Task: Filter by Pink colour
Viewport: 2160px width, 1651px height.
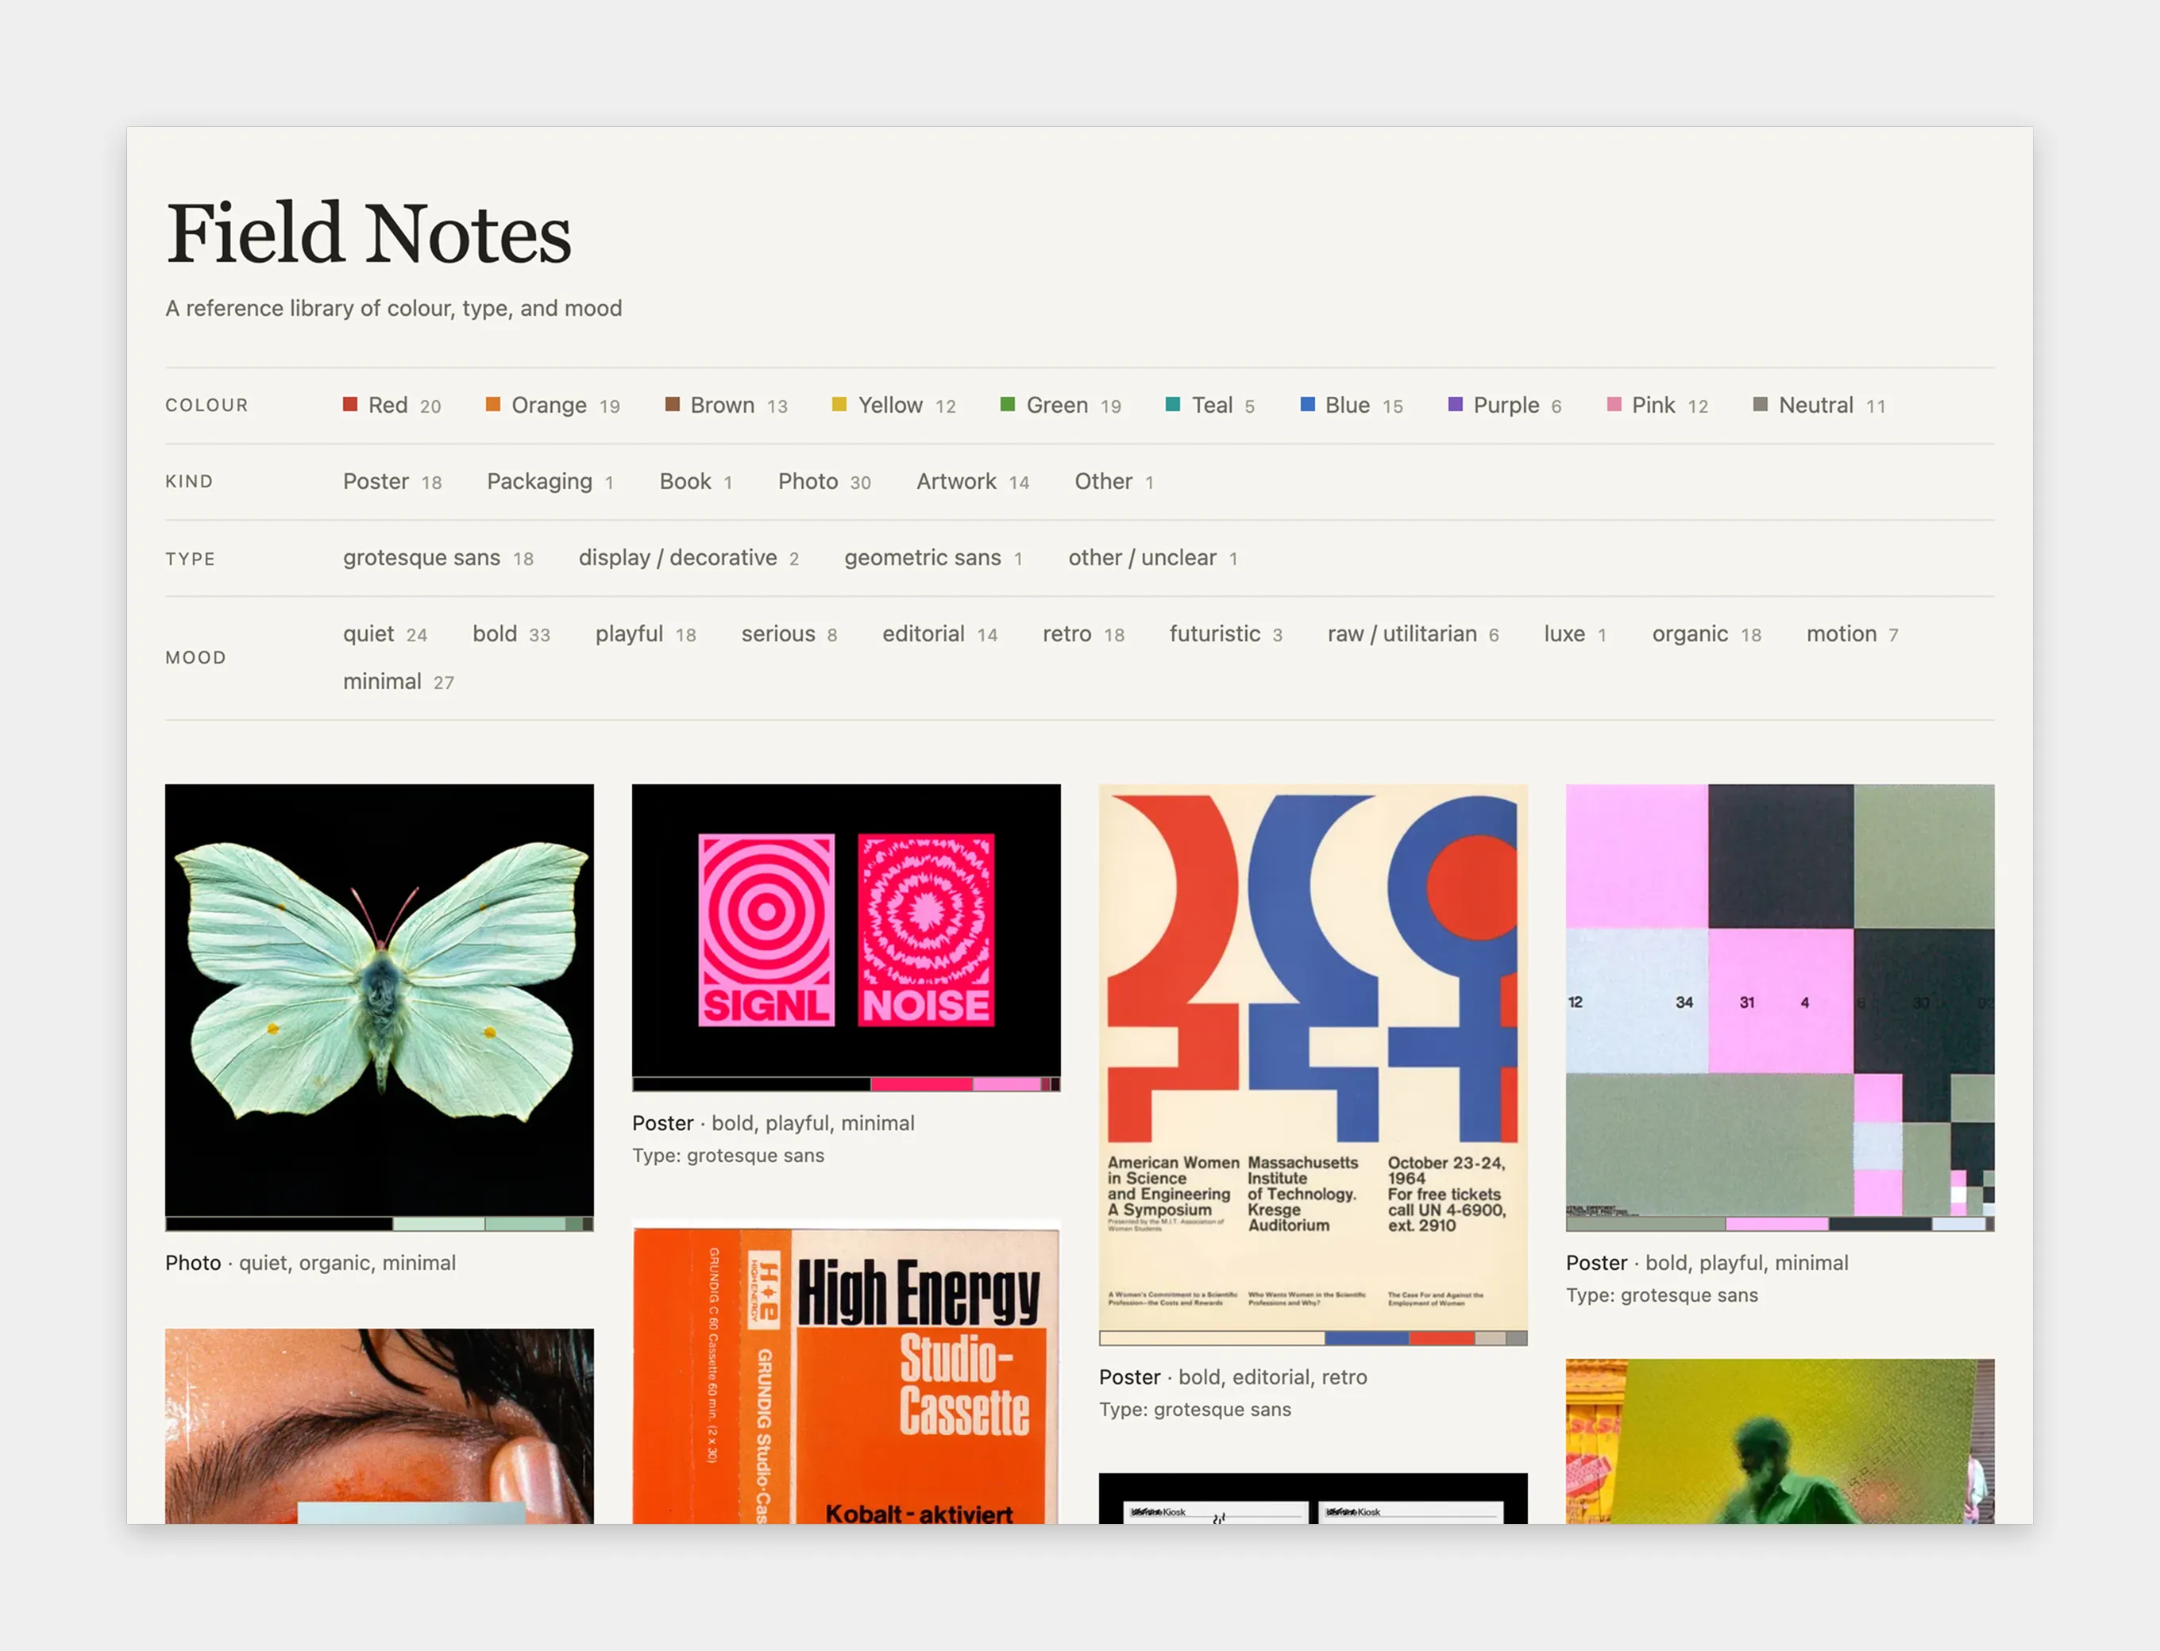Action: 1657,405
